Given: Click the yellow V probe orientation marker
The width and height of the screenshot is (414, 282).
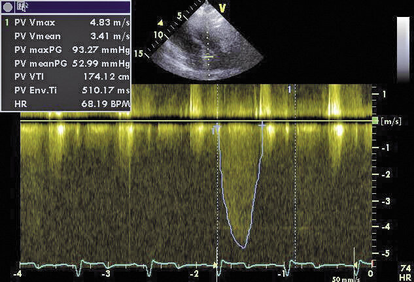Looking at the screenshot, I should point(222,8).
